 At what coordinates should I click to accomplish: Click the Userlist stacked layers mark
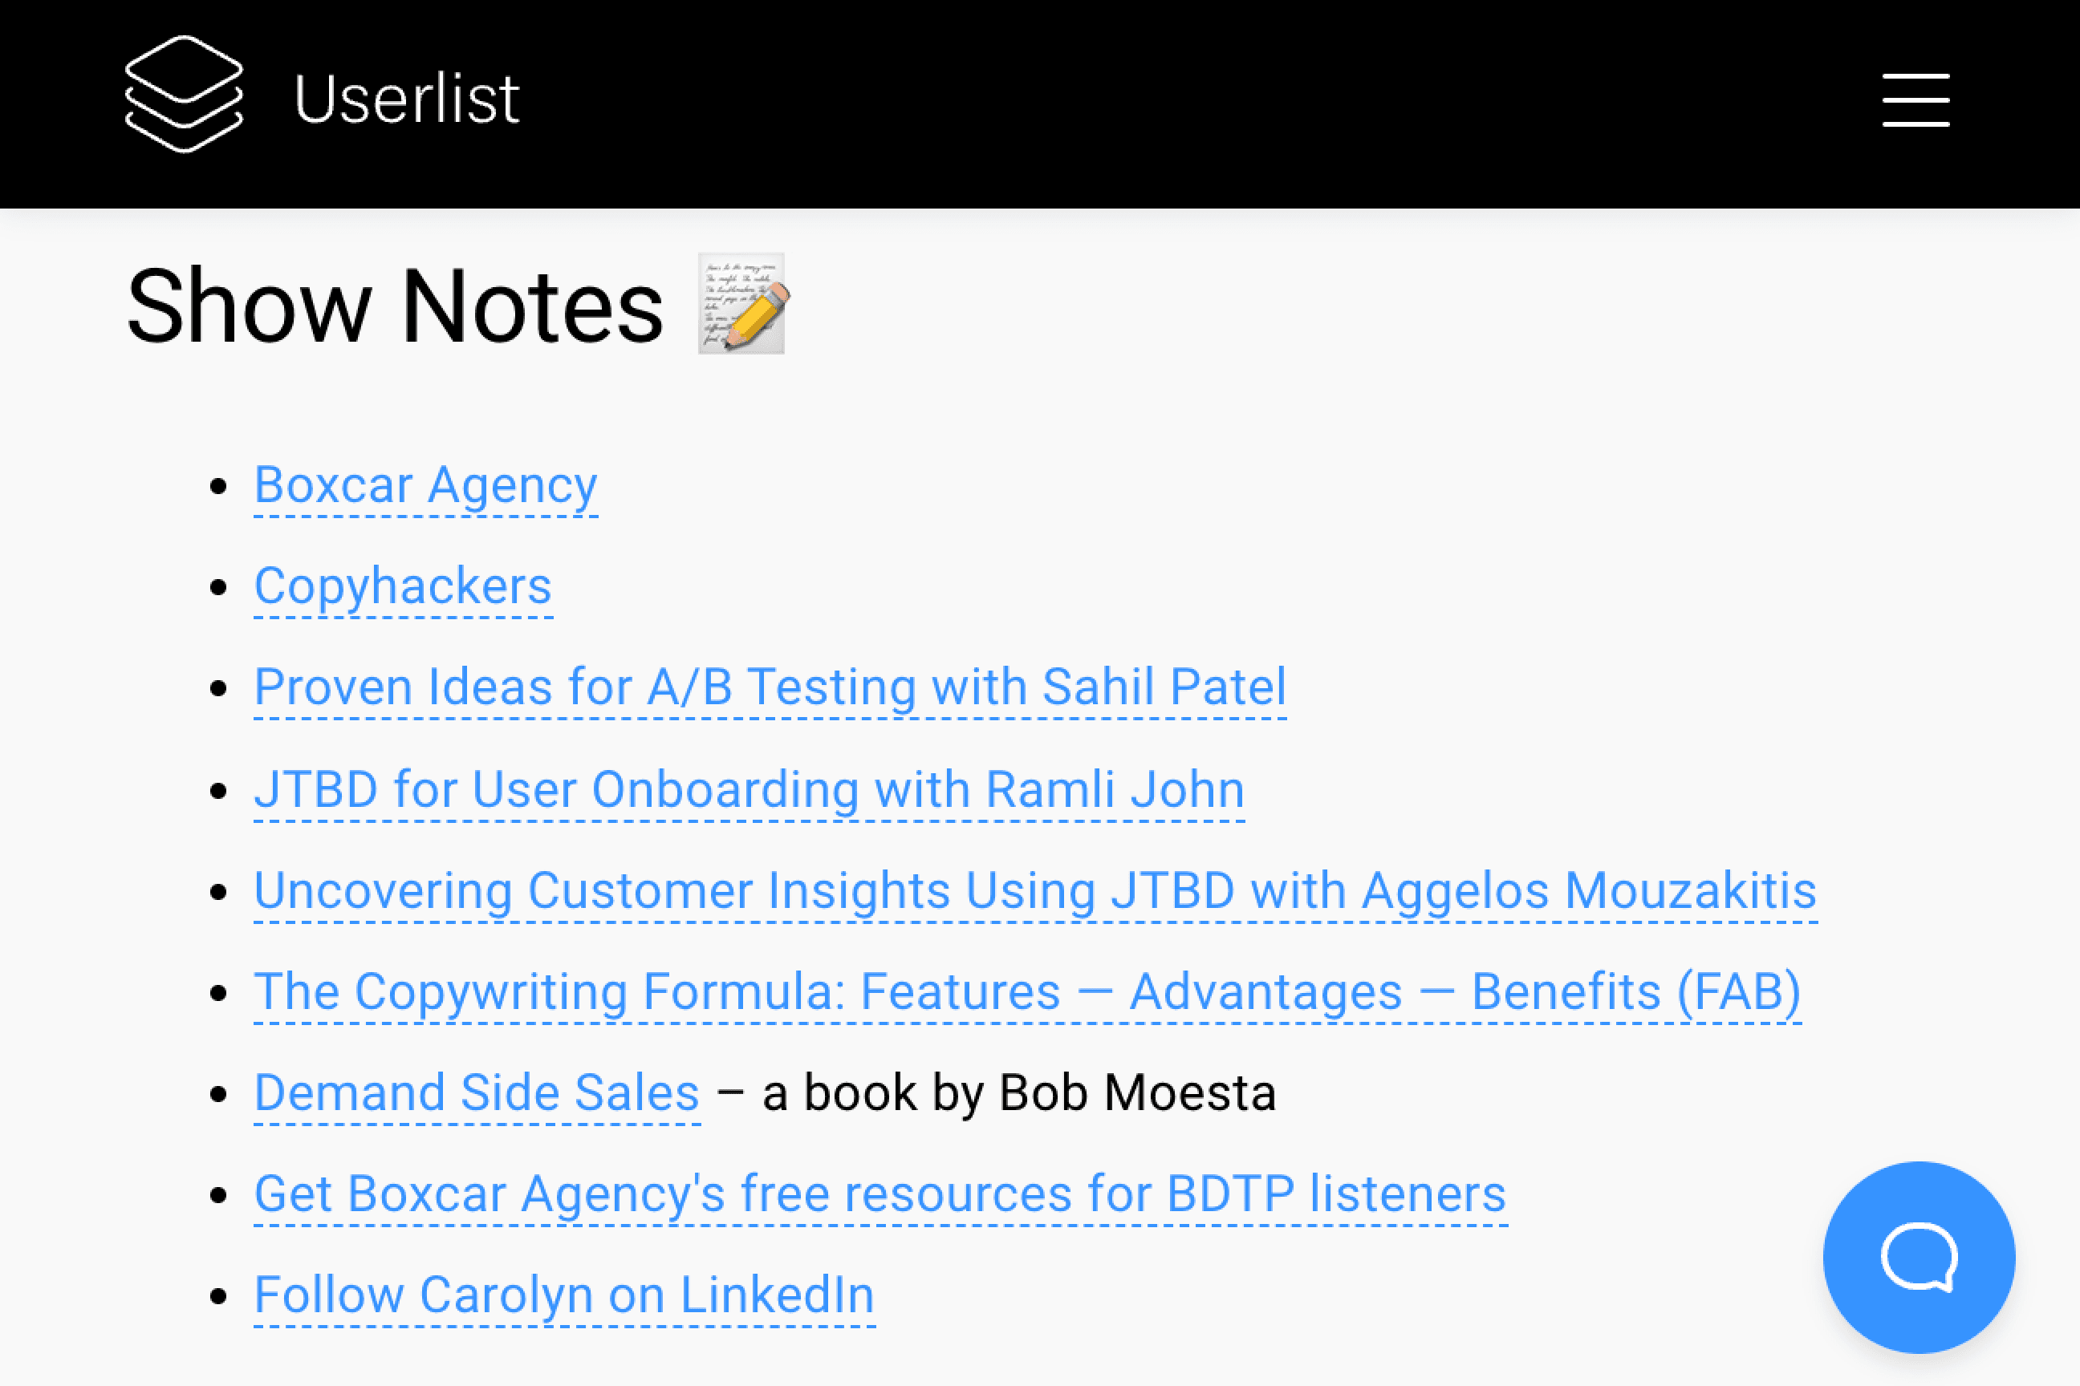click(x=184, y=95)
